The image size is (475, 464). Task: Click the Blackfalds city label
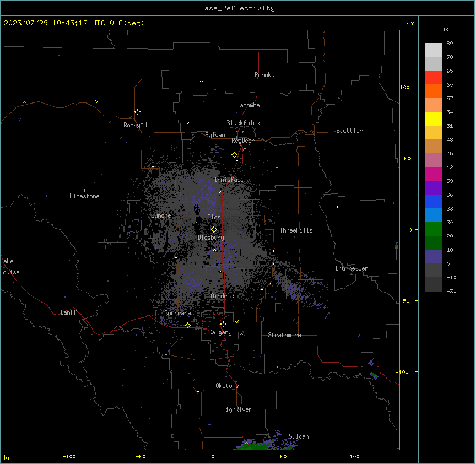[243, 123]
